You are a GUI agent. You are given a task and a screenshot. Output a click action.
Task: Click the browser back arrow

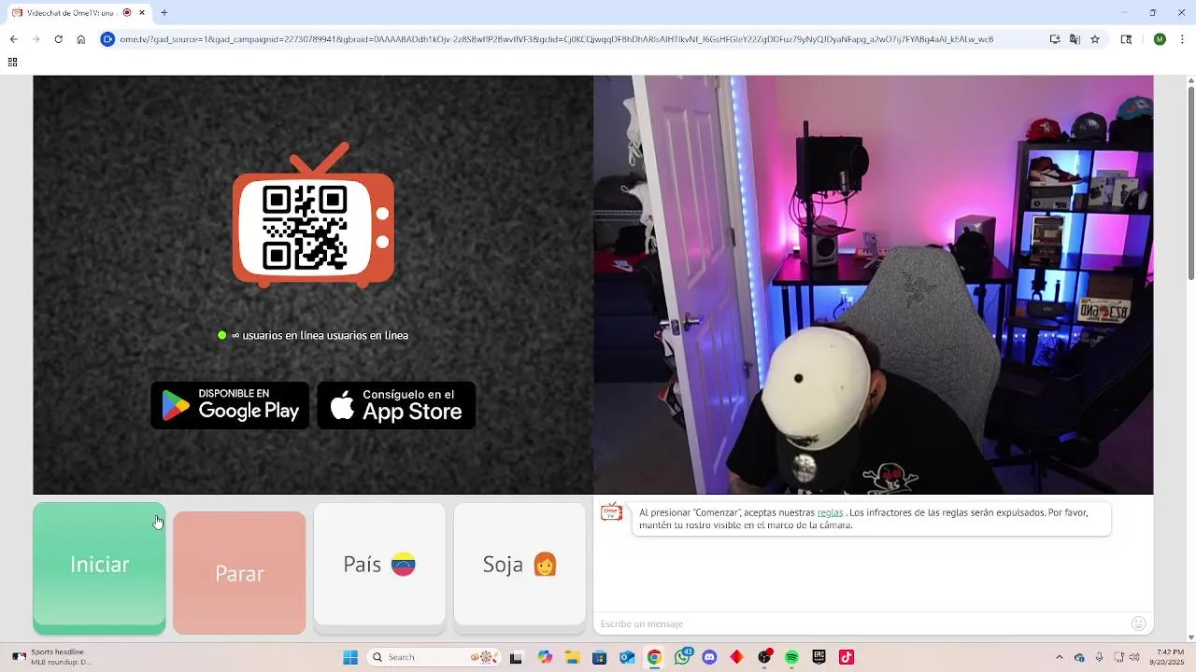click(13, 39)
